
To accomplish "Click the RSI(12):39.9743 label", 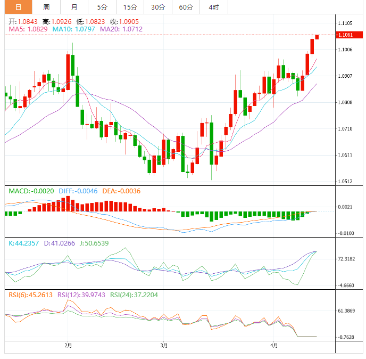I will pyautogui.click(x=81, y=295).
